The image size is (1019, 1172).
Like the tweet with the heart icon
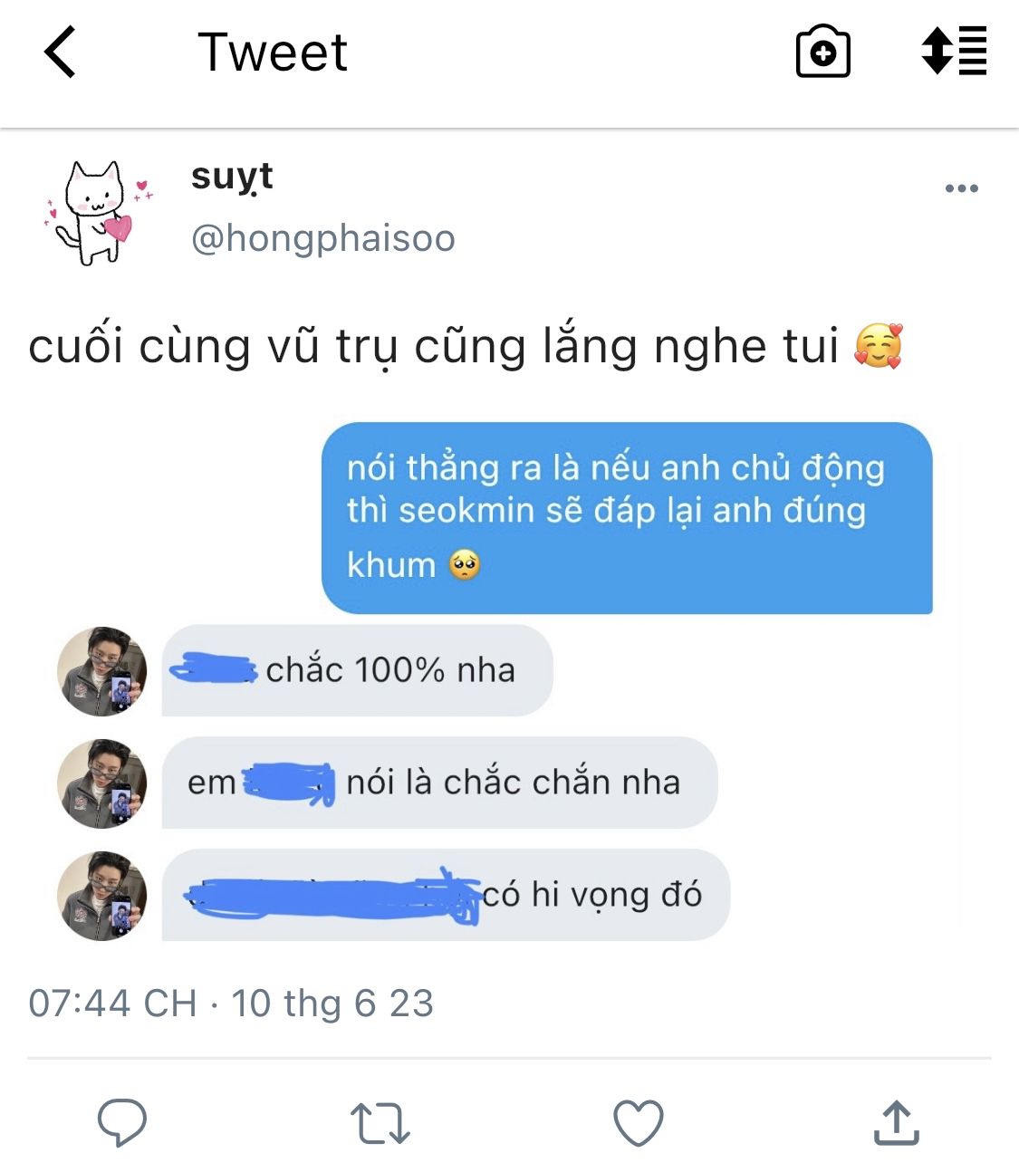[639, 1123]
